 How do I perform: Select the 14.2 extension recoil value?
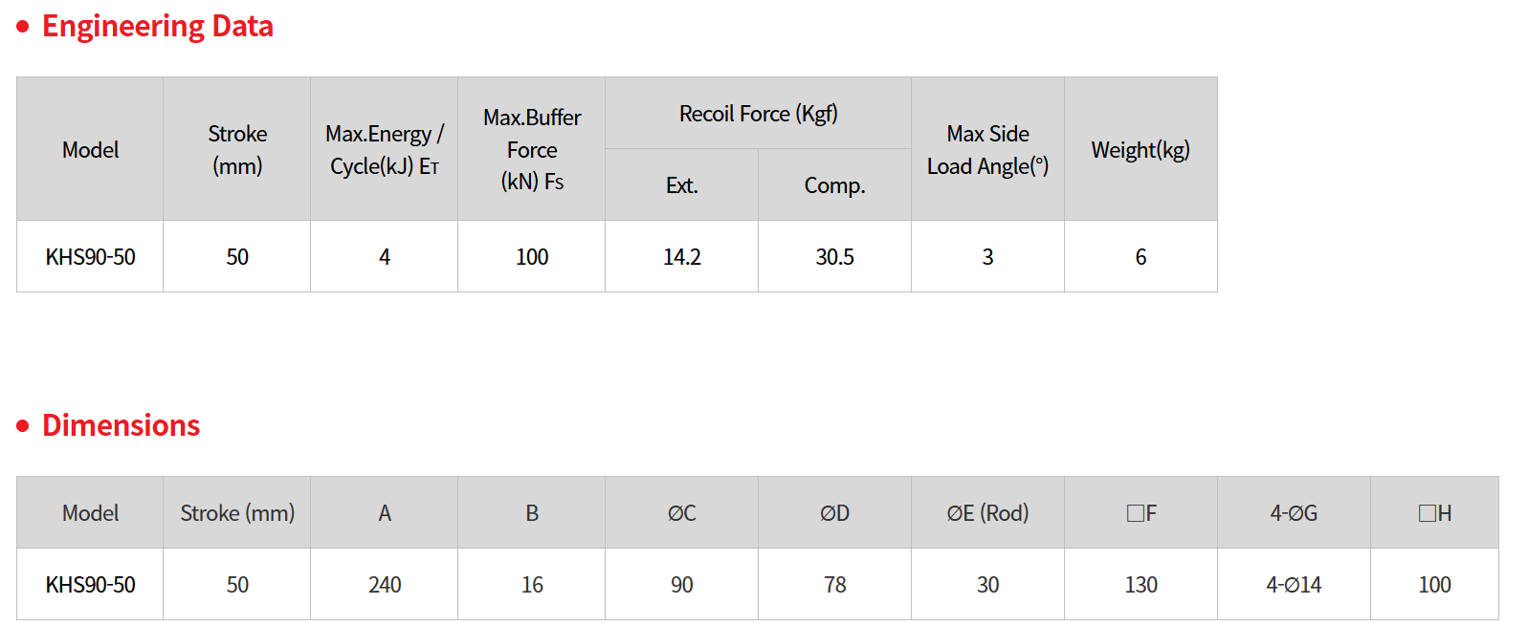point(682,256)
